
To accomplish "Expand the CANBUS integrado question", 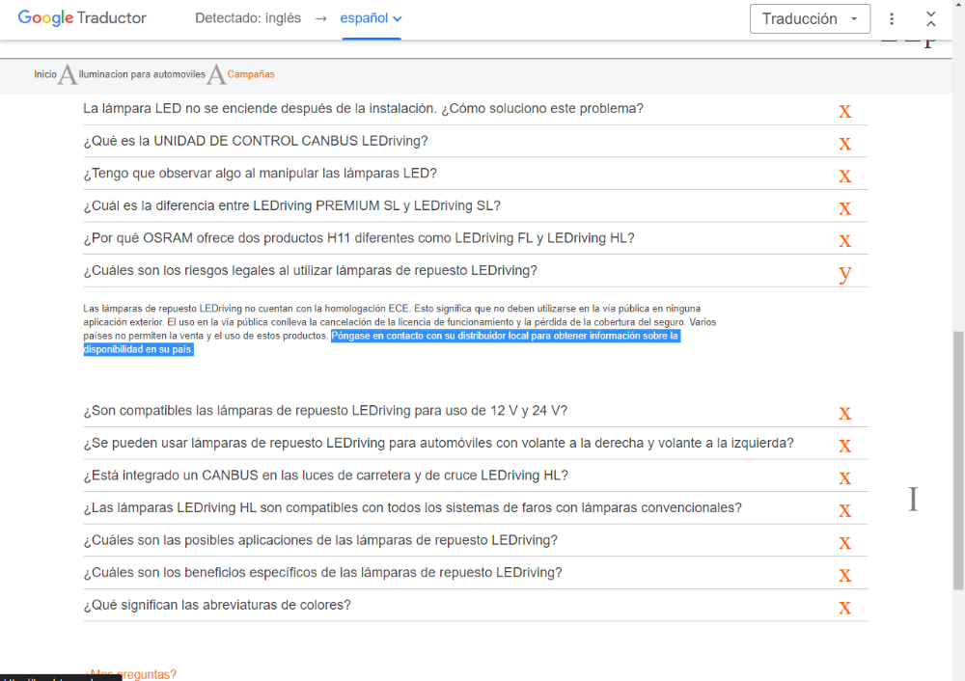I will (x=476, y=476).
